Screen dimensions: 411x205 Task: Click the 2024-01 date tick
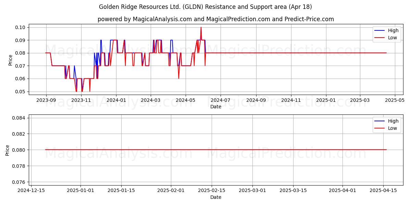tap(116, 100)
